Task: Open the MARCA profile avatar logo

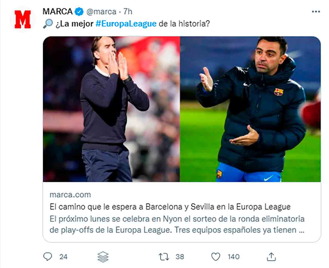Action: (22, 19)
